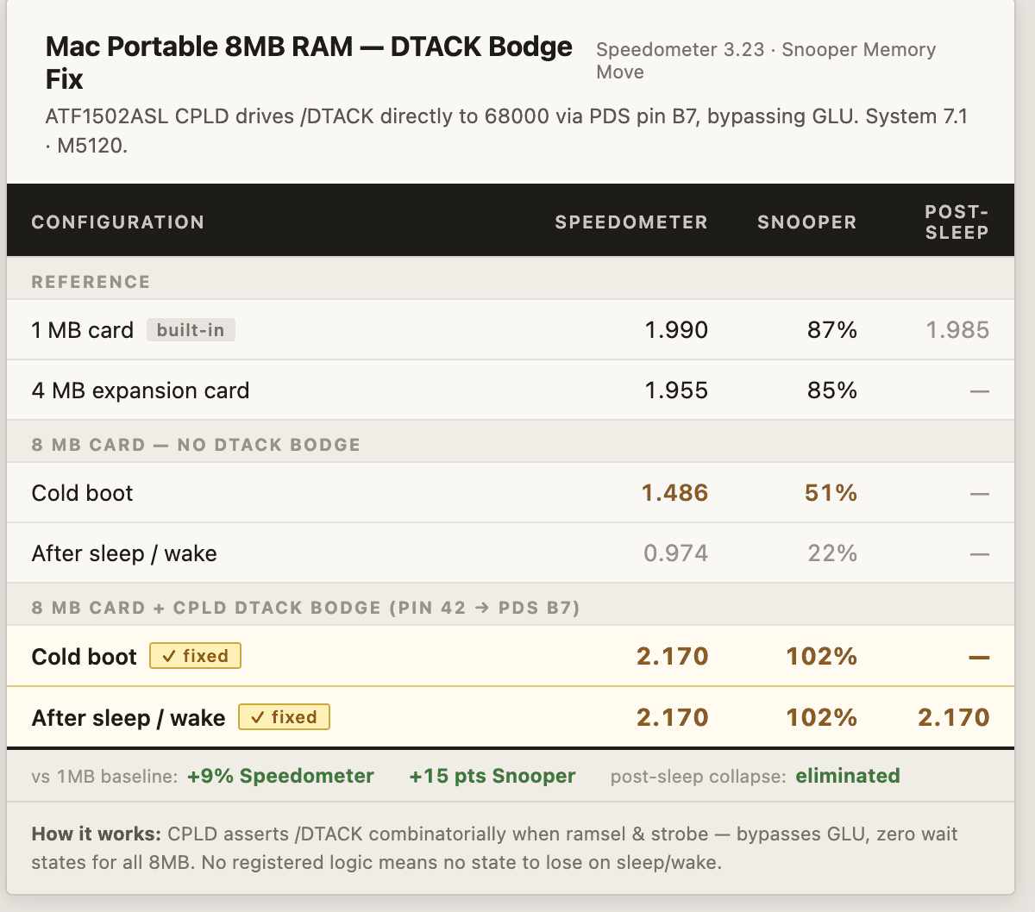Click the 2.170 post-sleep value in last row
Viewport: 1035px width, 912px height.
(954, 717)
